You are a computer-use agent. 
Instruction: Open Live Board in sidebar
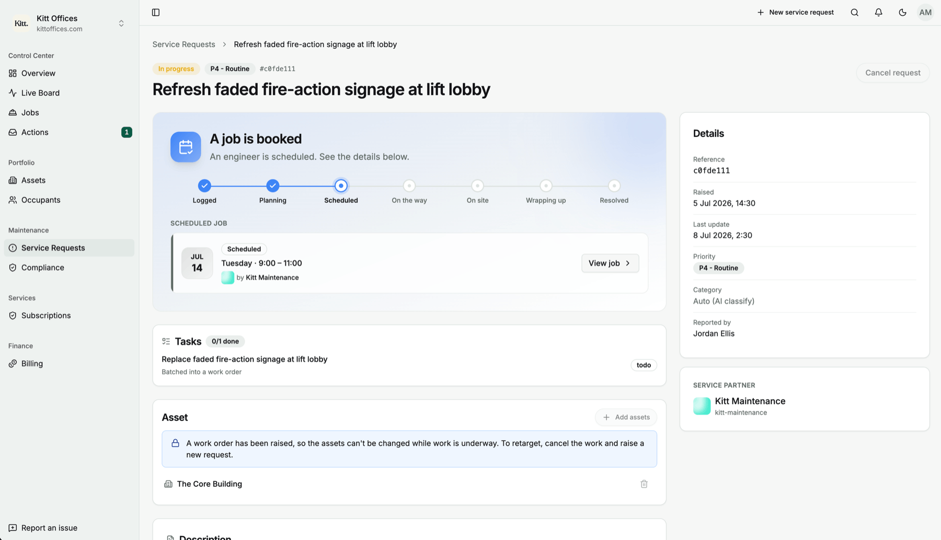click(69, 93)
